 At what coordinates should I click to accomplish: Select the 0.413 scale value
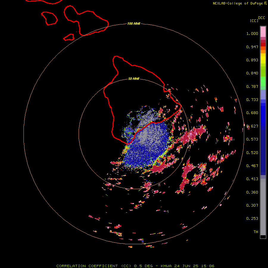(252, 179)
